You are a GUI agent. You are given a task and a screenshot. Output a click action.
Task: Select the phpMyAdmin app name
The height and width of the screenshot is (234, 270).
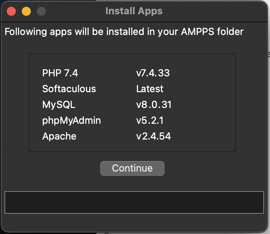[x=71, y=120]
